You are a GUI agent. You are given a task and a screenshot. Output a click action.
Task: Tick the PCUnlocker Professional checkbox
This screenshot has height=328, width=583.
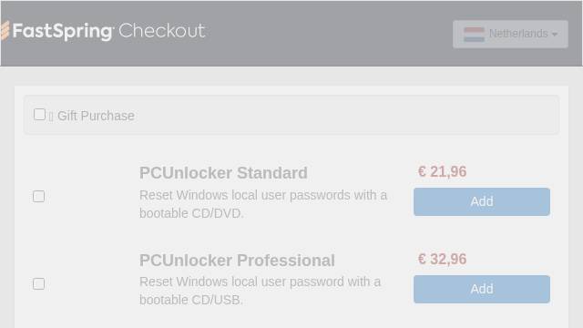pos(38,283)
